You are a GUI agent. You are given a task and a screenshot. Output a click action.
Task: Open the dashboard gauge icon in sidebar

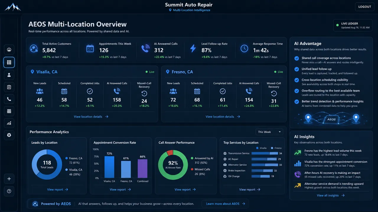tap(9, 49)
